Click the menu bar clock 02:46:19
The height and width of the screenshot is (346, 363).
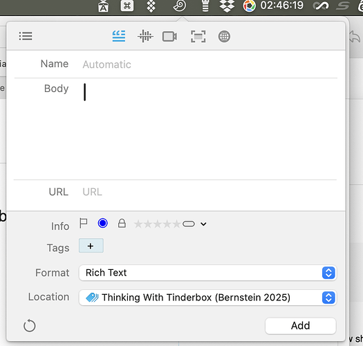click(281, 6)
